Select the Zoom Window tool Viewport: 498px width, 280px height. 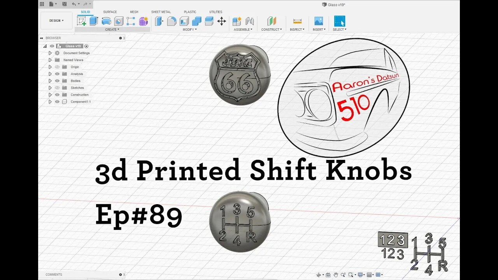(351, 275)
